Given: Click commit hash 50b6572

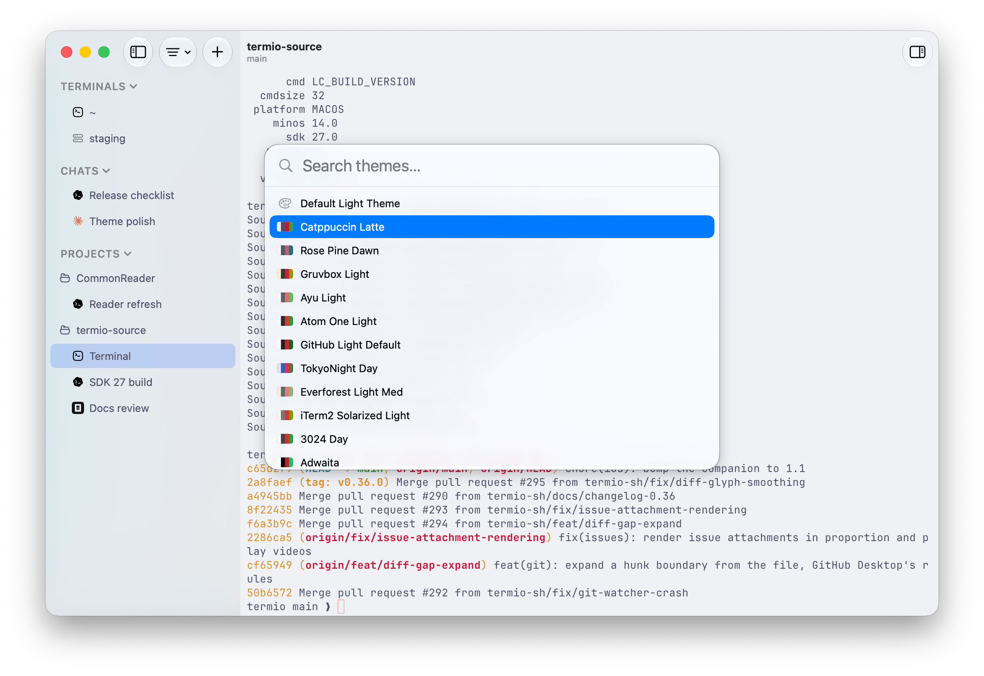Looking at the screenshot, I should pos(269,592).
